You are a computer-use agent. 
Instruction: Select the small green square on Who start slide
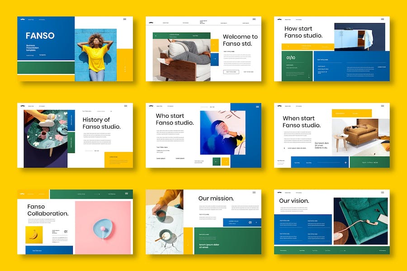pyautogui.click(x=216, y=162)
